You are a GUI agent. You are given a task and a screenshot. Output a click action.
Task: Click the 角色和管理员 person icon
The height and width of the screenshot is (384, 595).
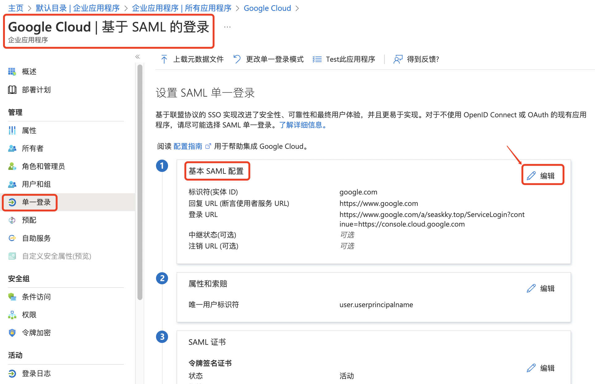click(x=12, y=166)
